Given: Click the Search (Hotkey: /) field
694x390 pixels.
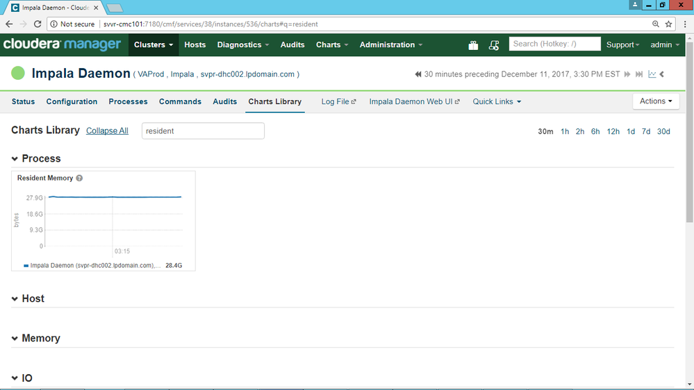Looking at the screenshot, I should [x=554, y=44].
